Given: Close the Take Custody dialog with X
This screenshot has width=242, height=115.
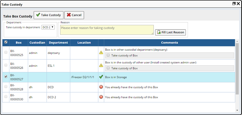Looking at the screenshot, I should coord(238,4).
